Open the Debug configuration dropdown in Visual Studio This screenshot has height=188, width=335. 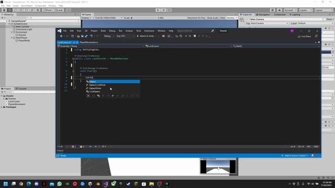tap(109, 36)
